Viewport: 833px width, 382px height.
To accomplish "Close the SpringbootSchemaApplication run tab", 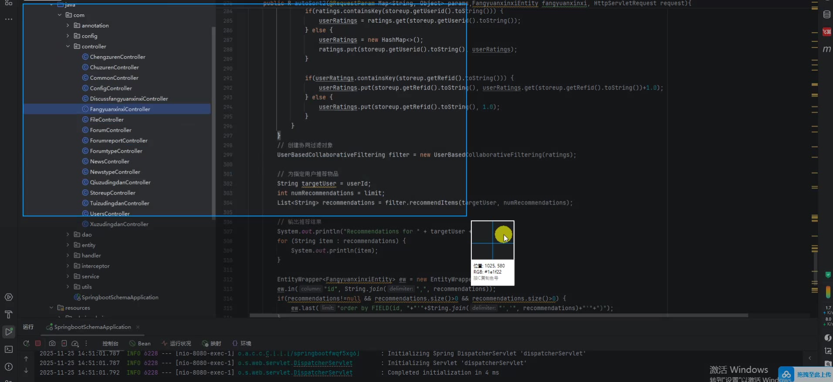I will [x=138, y=327].
